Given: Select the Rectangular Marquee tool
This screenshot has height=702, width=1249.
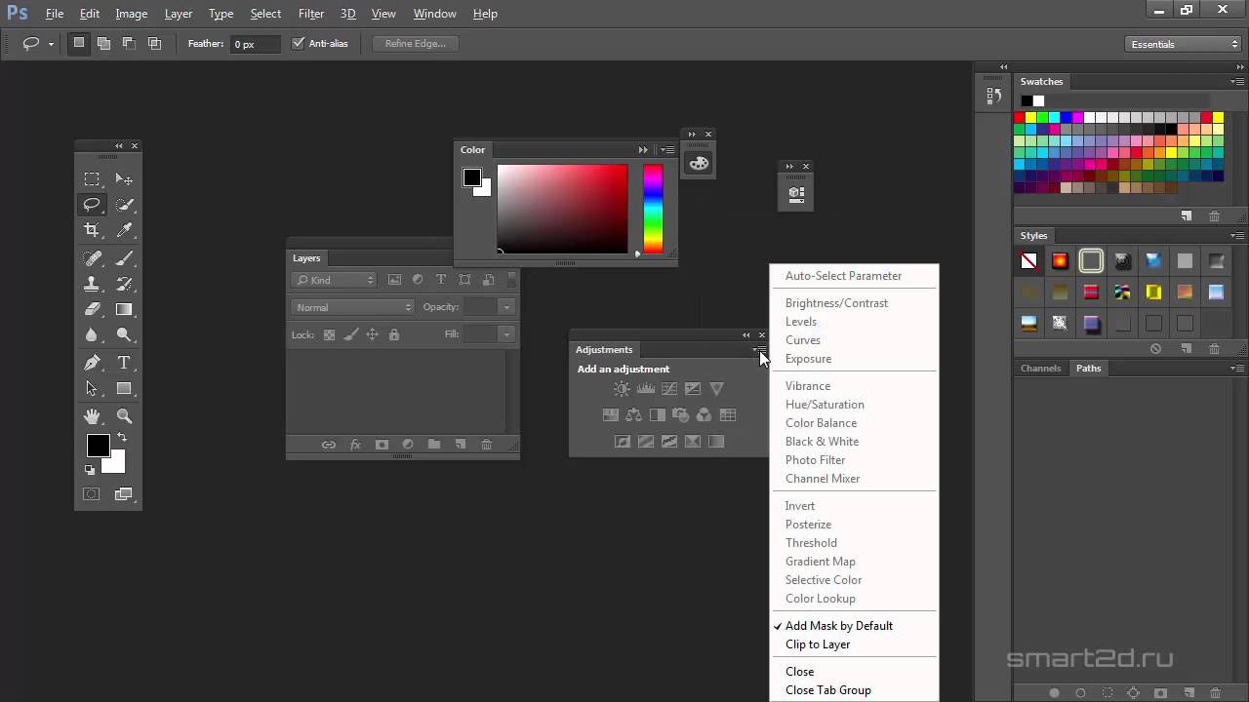Looking at the screenshot, I should coord(92,179).
